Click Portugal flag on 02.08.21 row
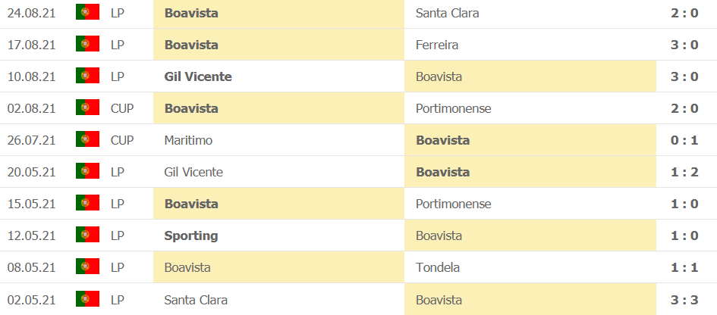Image resolution: width=717 pixels, height=315 pixels. pyautogui.click(x=88, y=108)
